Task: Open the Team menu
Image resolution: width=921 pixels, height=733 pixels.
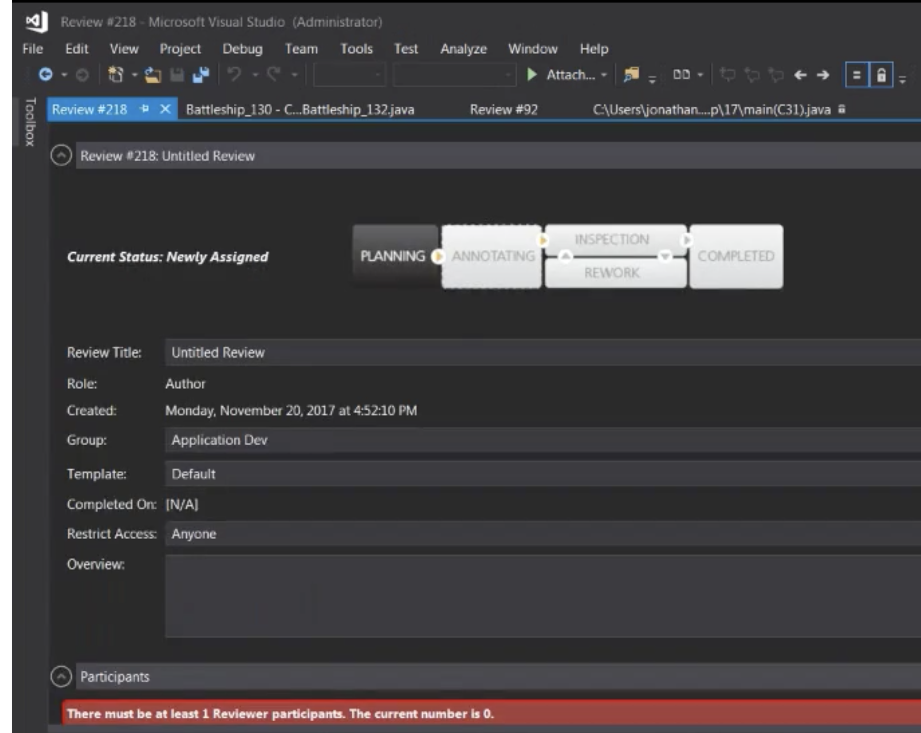Action: tap(301, 49)
